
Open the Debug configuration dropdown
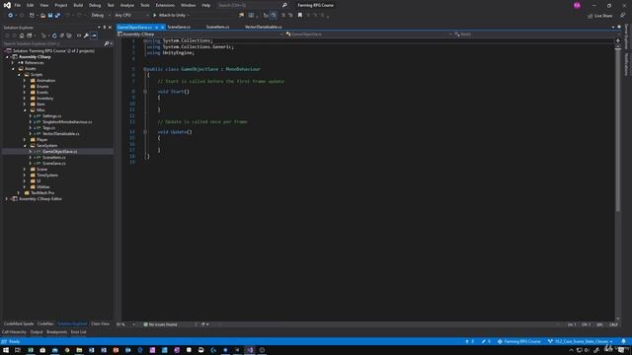pyautogui.click(x=101, y=16)
